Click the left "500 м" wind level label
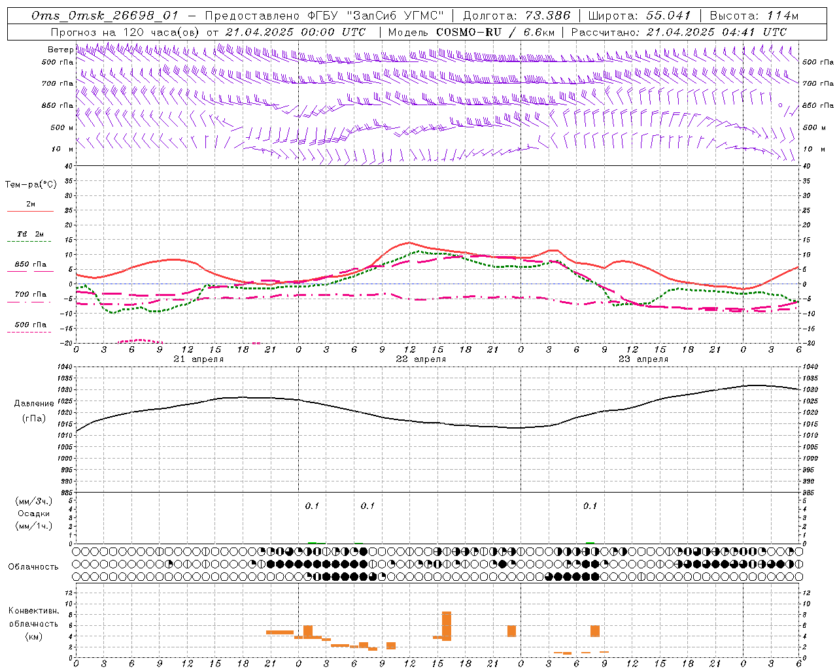This screenshot has height=669, width=837. (x=62, y=127)
